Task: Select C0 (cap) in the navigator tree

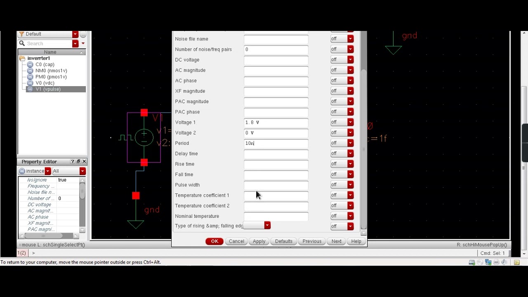Action: point(45,64)
